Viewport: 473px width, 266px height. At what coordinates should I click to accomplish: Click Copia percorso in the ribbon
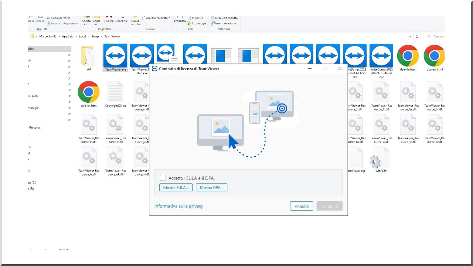58,18
